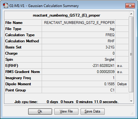Click the a.u. unit beside RMS Gradient
This screenshot has height=119, width=138.
(120, 72)
